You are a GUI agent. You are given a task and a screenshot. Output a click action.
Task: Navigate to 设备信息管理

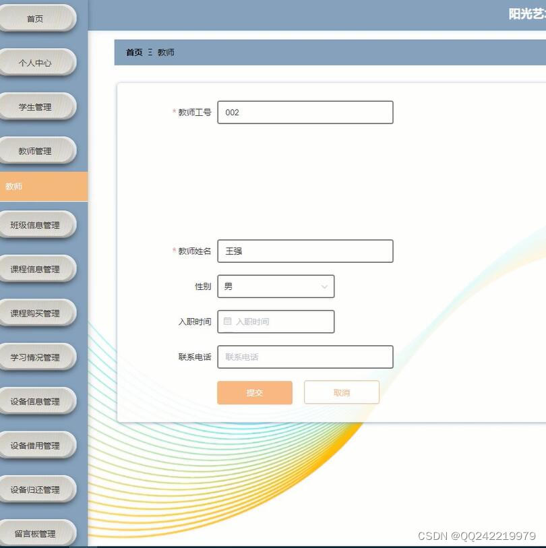[x=38, y=400]
